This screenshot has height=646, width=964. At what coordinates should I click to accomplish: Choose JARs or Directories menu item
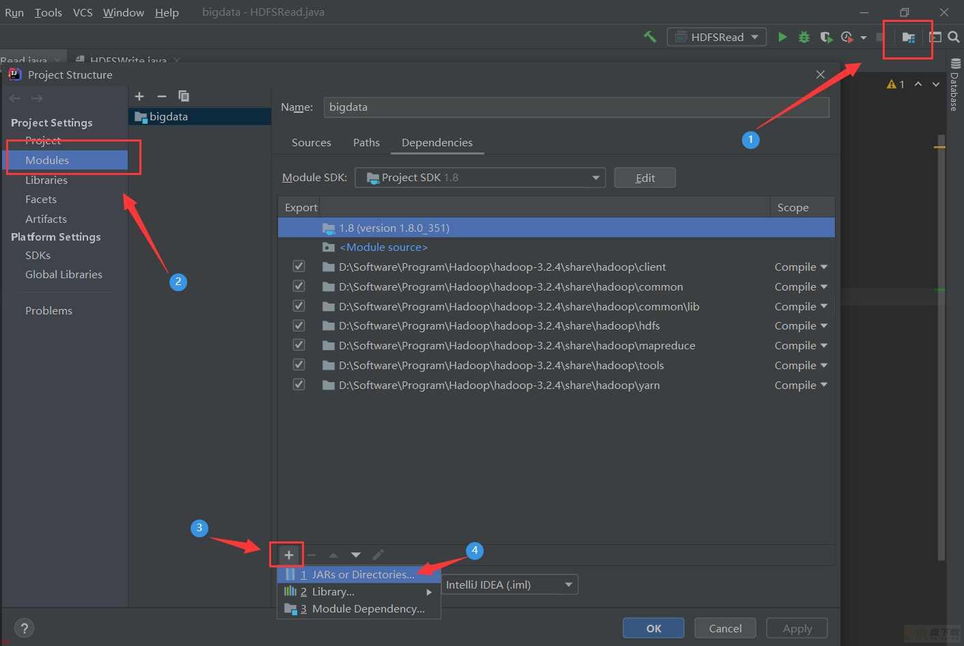point(359,574)
